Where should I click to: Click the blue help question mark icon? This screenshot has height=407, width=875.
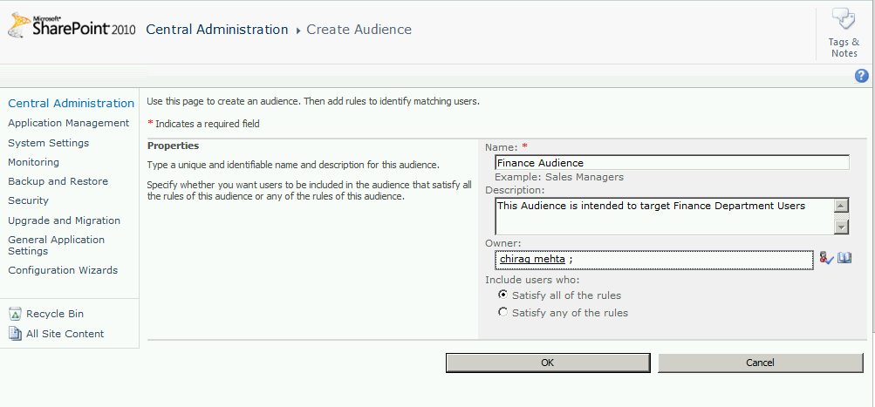[x=862, y=77]
